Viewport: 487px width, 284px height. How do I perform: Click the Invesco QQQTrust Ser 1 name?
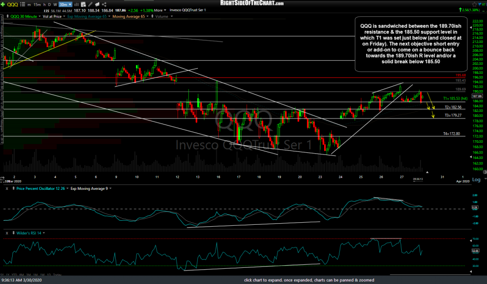[188, 10]
